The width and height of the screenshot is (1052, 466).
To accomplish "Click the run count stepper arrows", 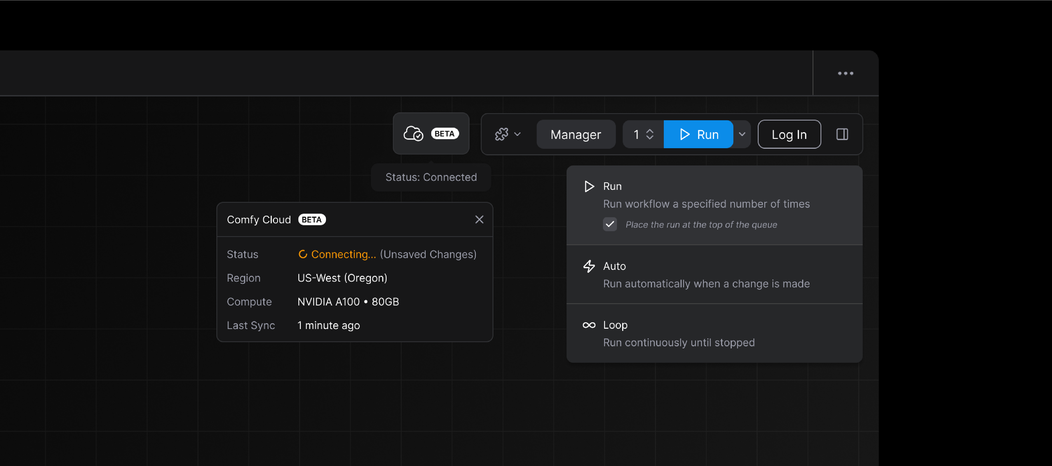I will [x=650, y=134].
